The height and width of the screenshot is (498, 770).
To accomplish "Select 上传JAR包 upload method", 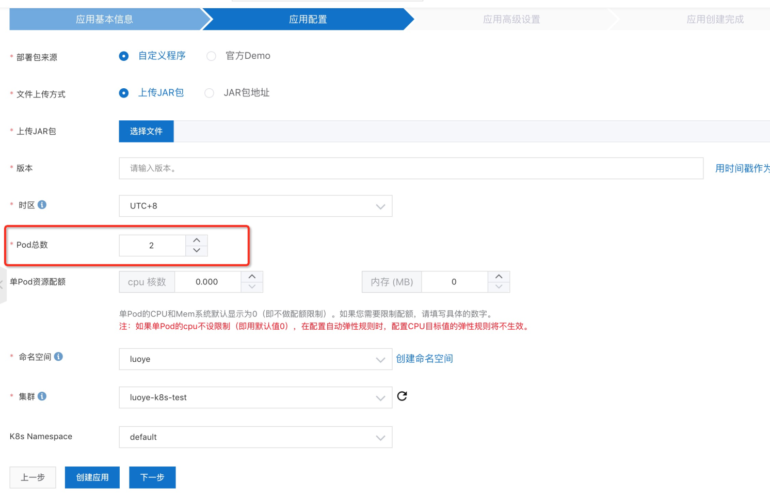I will click(124, 93).
